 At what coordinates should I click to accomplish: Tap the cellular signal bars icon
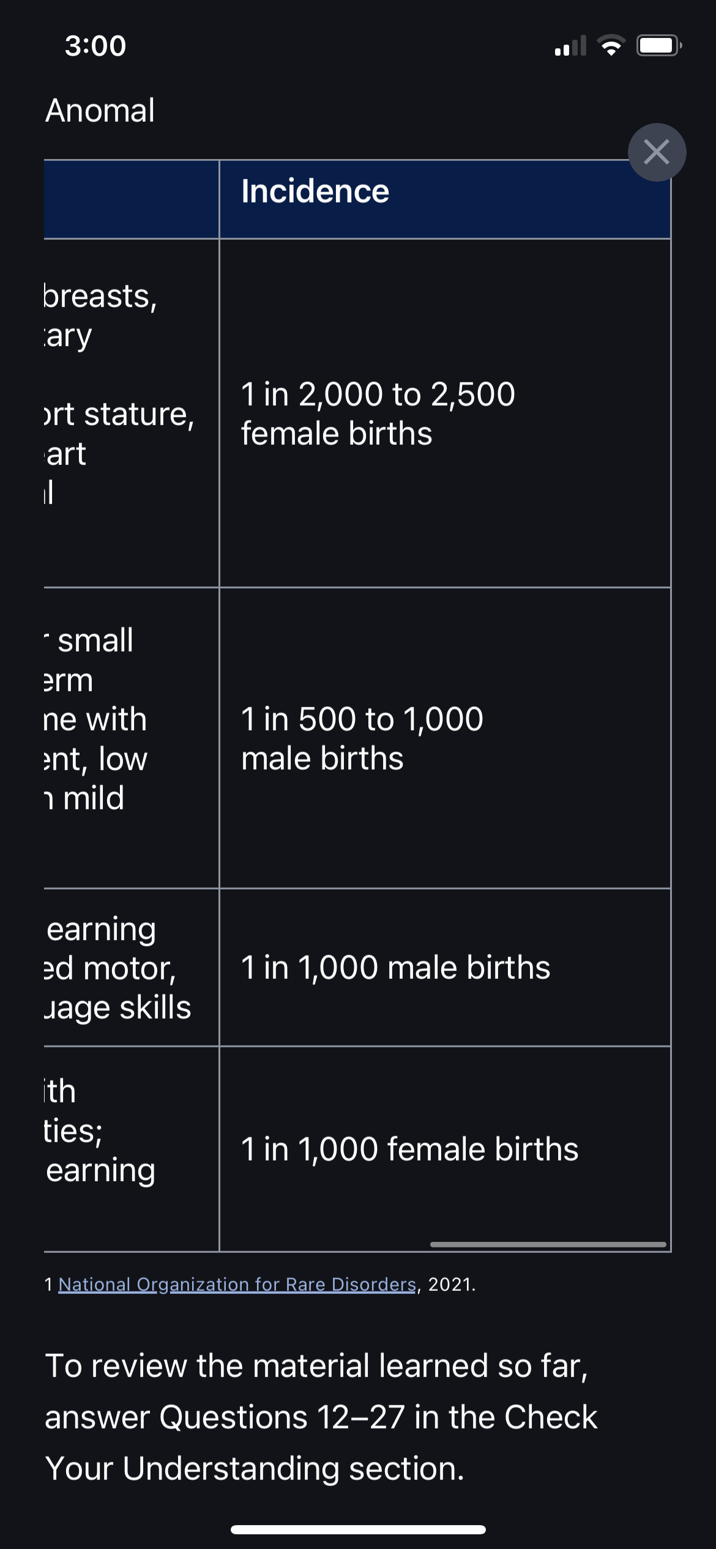(570, 45)
